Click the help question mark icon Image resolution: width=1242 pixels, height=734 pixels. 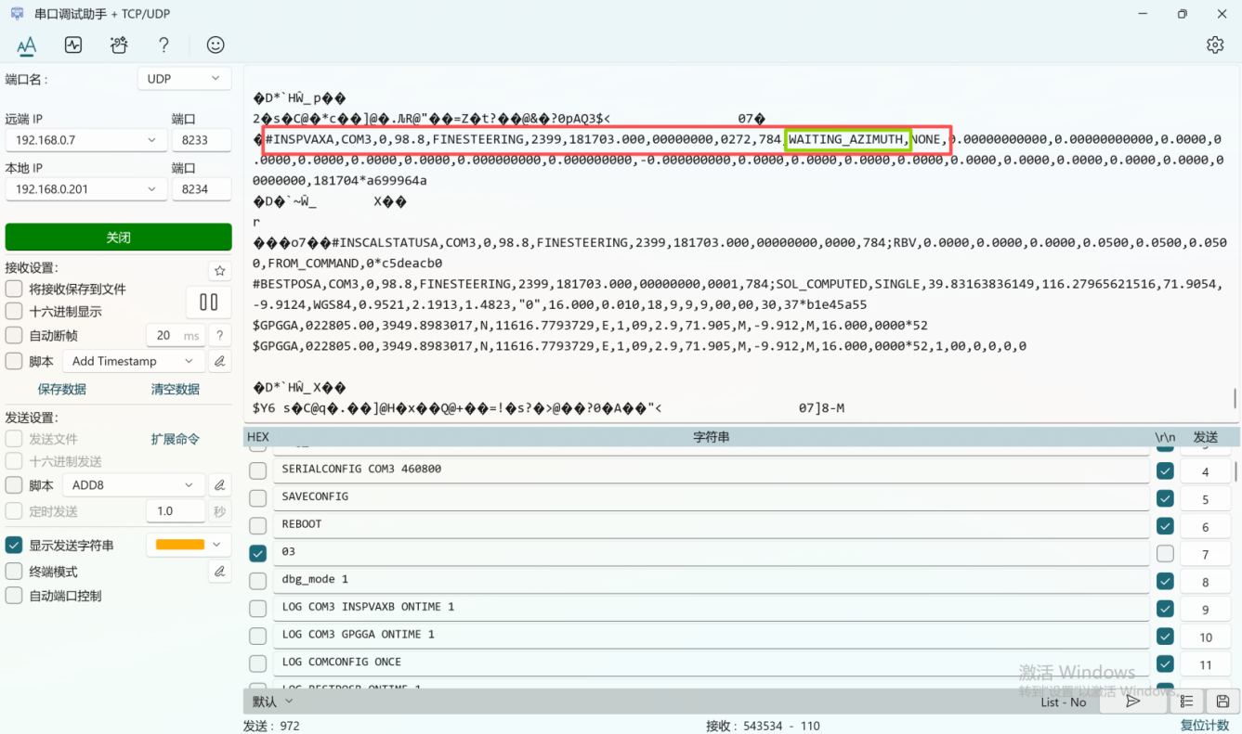(163, 45)
